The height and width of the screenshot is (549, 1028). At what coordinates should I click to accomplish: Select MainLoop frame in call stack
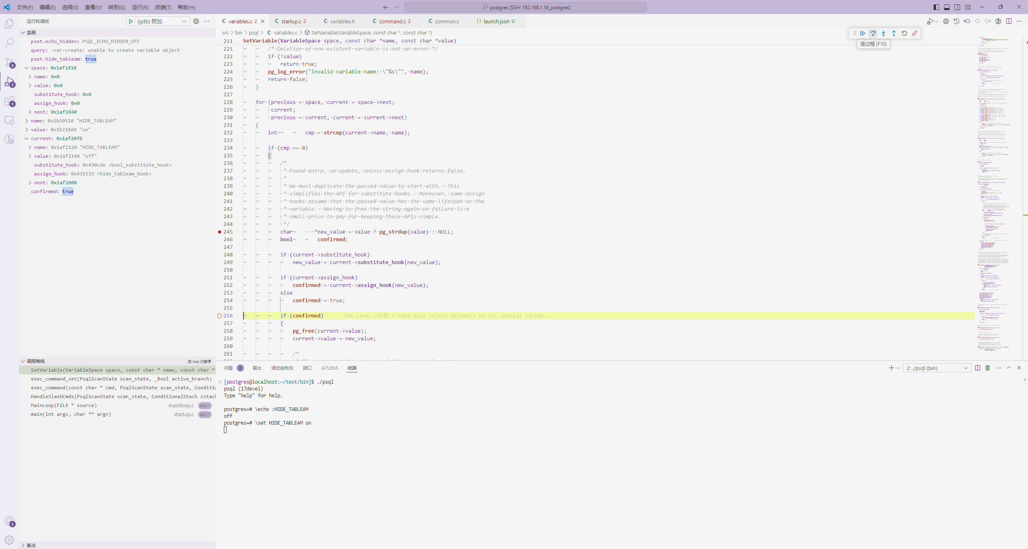point(117,405)
